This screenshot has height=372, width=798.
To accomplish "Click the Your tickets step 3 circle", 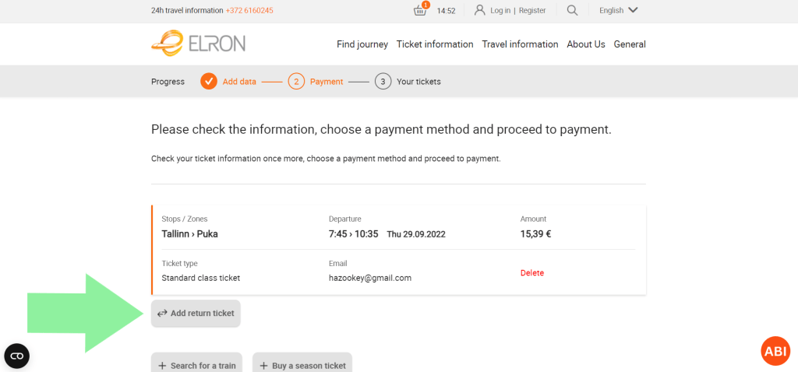I will pos(383,82).
